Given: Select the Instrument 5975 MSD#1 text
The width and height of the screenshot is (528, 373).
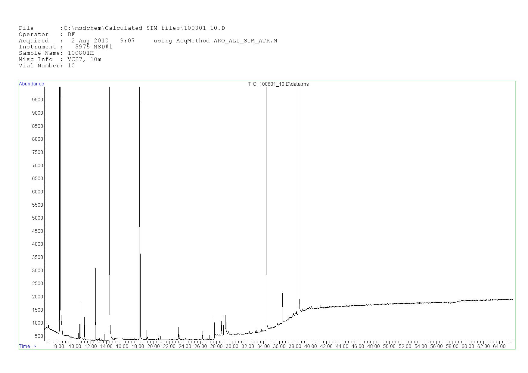Looking at the screenshot, I should [x=65, y=47].
